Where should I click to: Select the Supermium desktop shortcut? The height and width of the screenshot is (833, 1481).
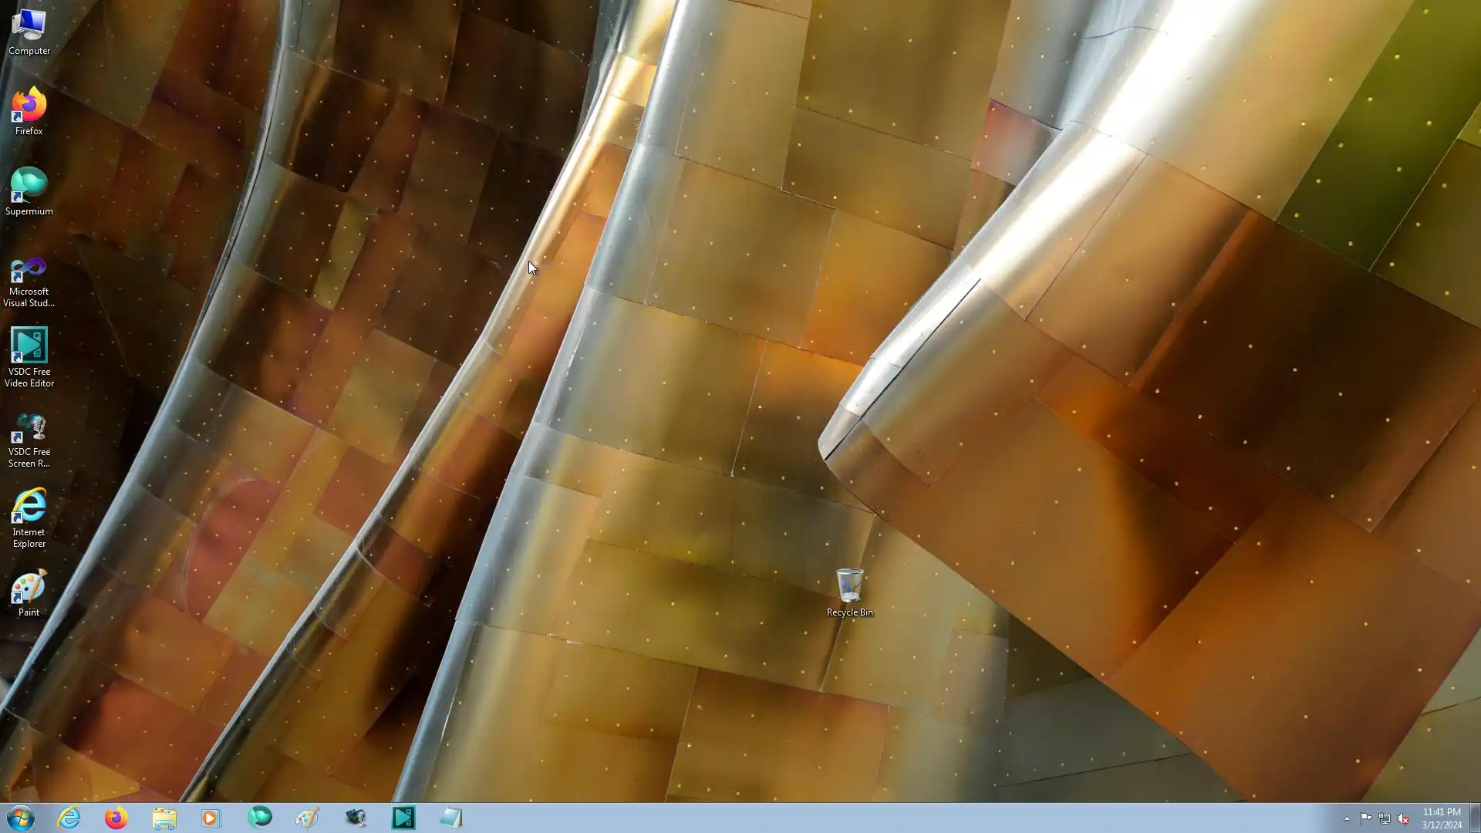pyautogui.click(x=29, y=191)
